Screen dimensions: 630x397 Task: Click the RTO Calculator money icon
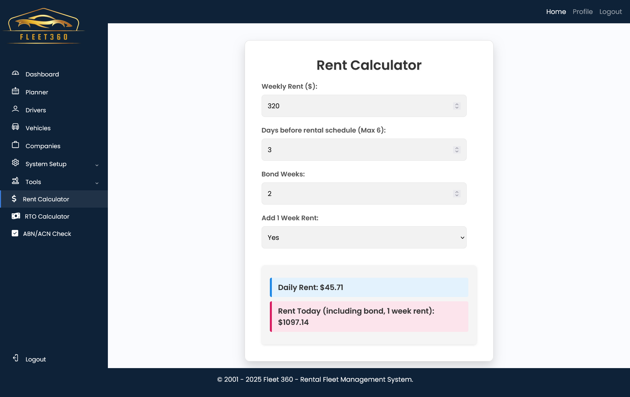[x=16, y=216]
